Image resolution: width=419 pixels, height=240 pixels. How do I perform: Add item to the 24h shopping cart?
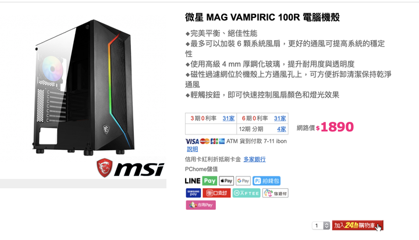357,225
